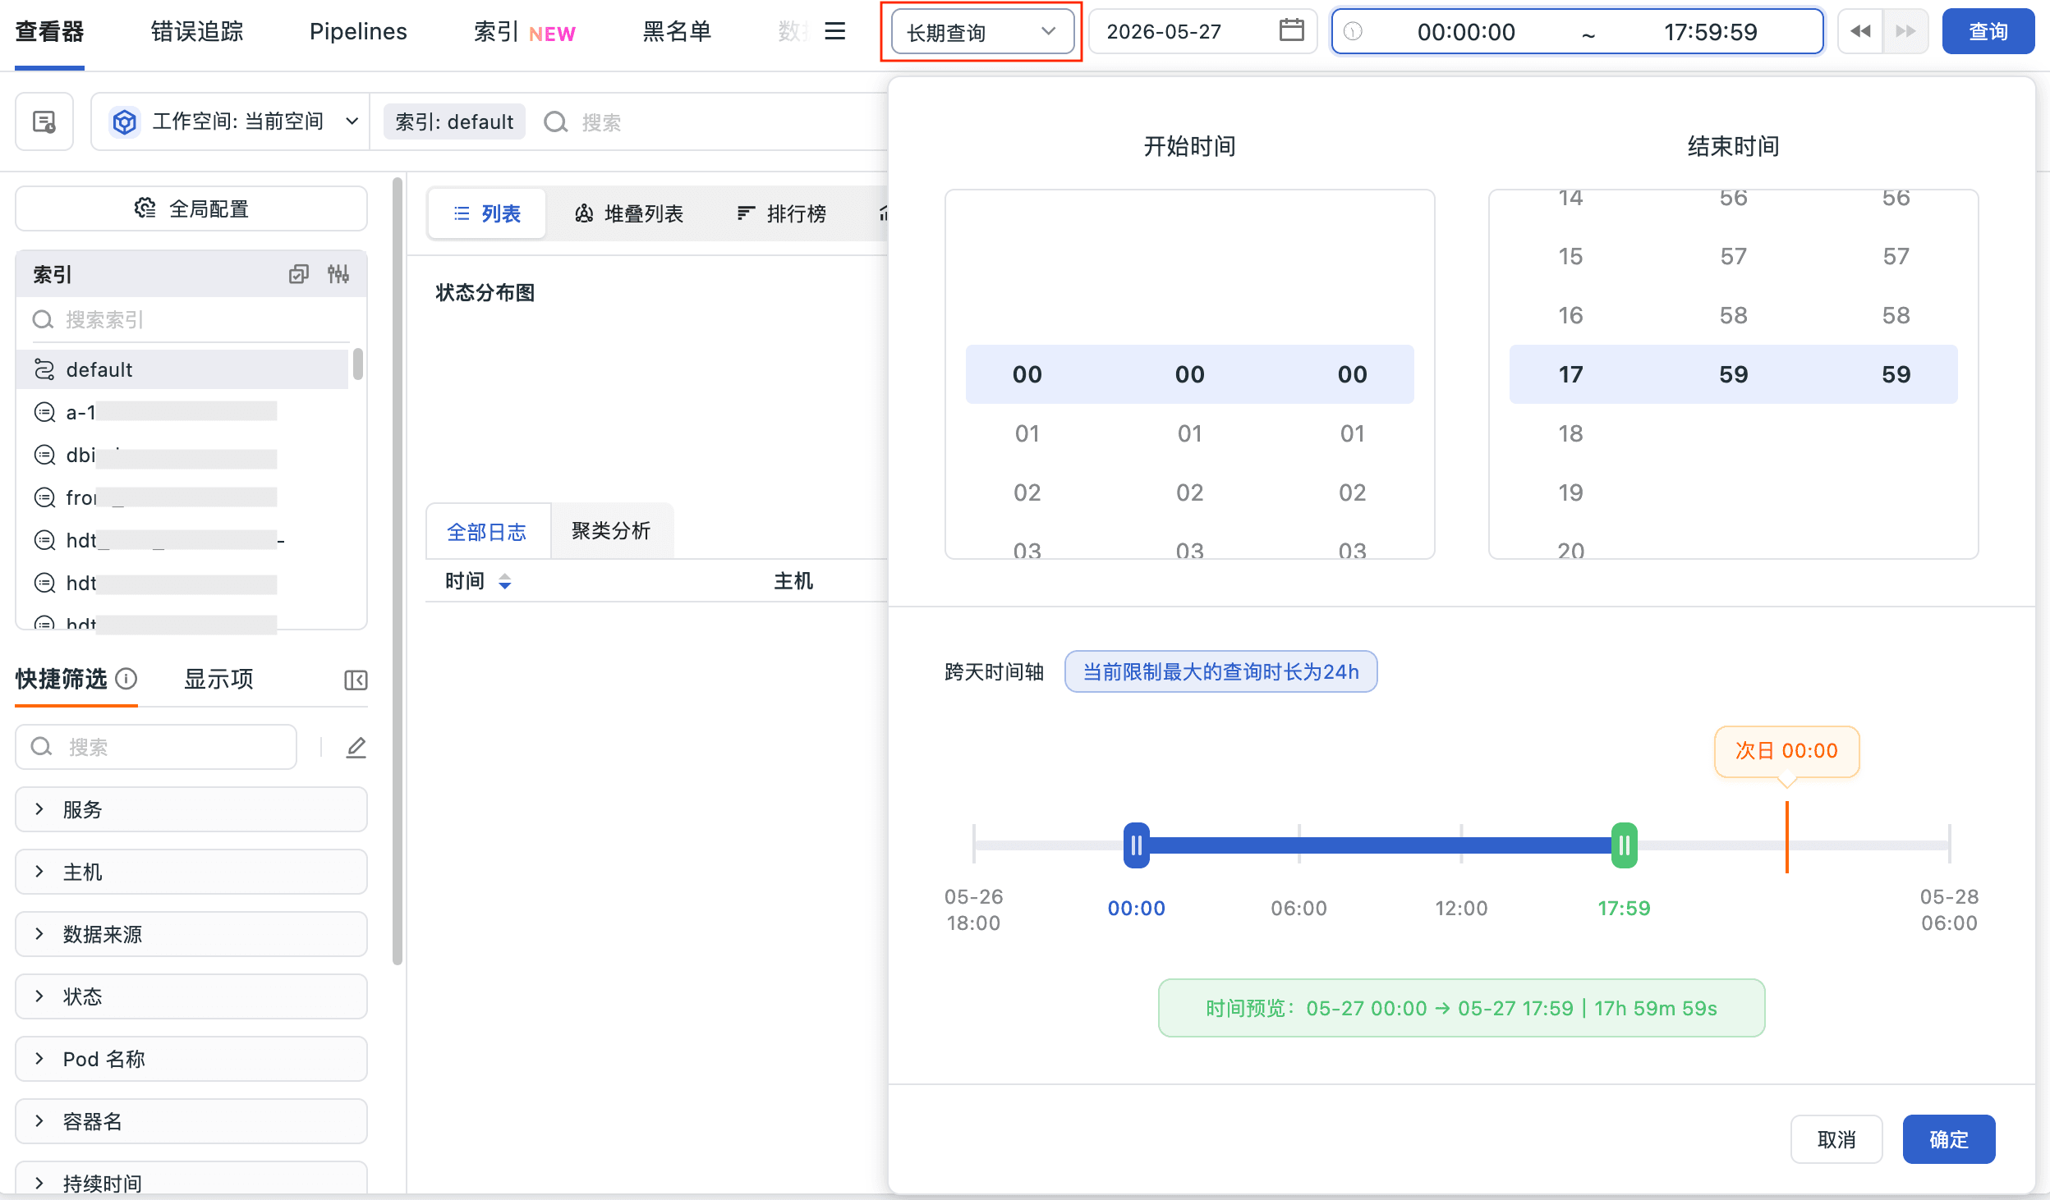The height and width of the screenshot is (1200, 2050).
Task: Click the copy icon in index panel header
Action: 298,274
